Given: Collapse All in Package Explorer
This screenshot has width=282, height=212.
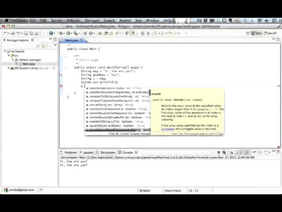Looking at the screenshot, I should point(38,46).
